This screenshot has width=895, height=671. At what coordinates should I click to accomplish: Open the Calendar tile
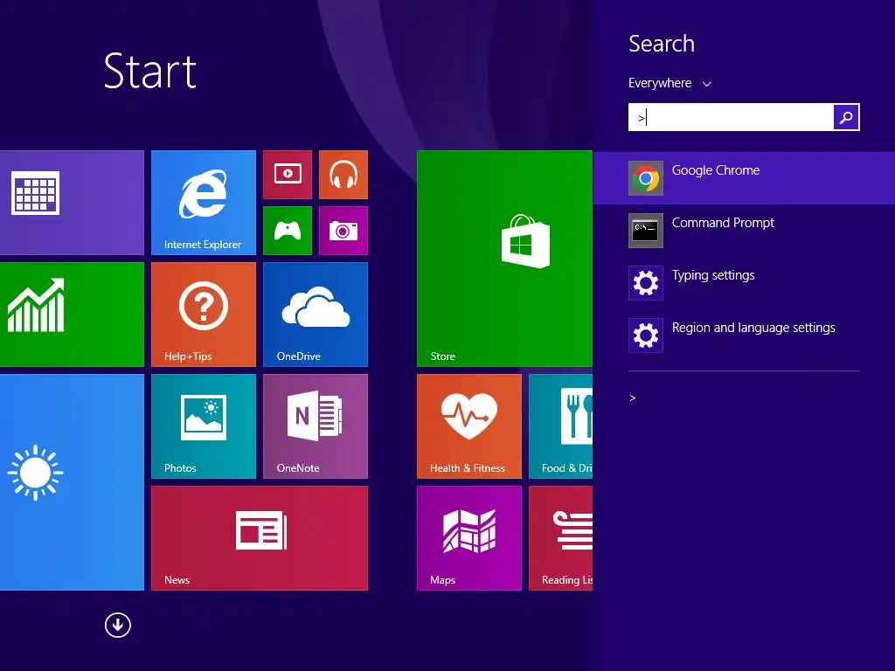tap(72, 203)
